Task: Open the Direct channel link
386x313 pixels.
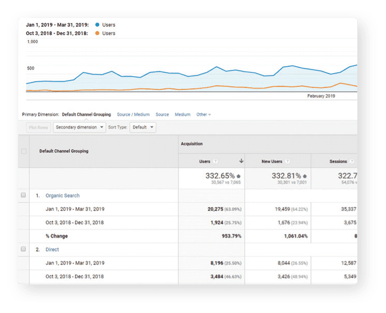Action: coord(52,250)
